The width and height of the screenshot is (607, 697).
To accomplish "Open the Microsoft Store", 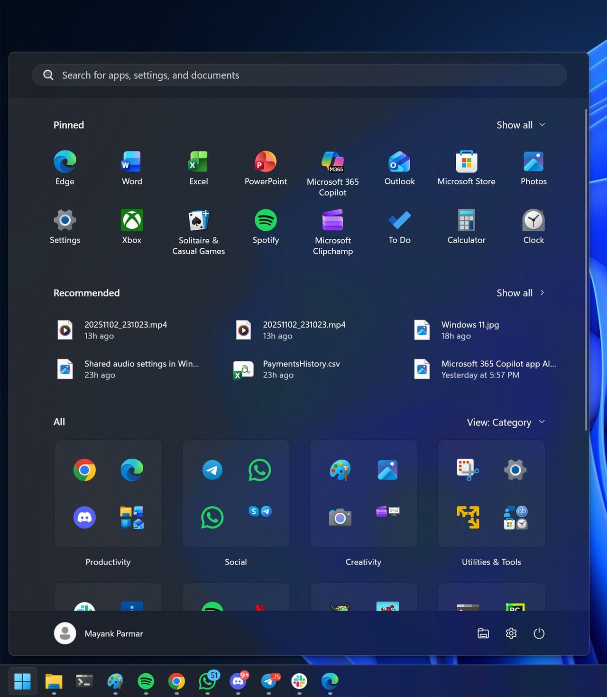I will tap(466, 167).
